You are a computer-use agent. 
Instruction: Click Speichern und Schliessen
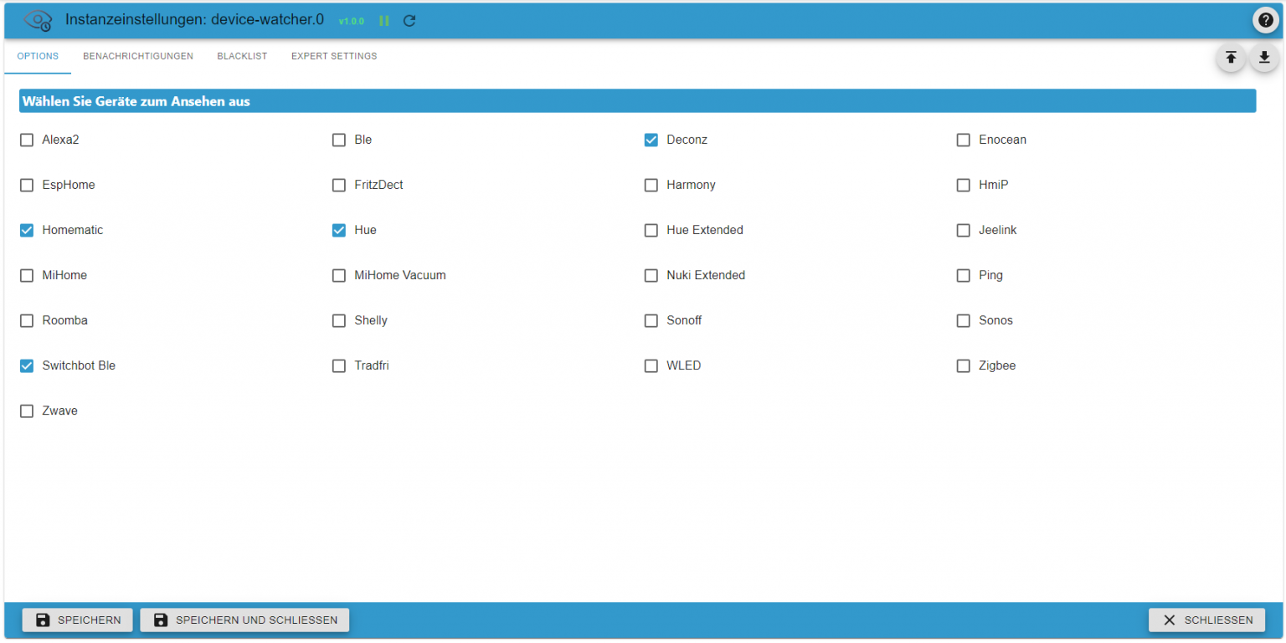pos(244,620)
